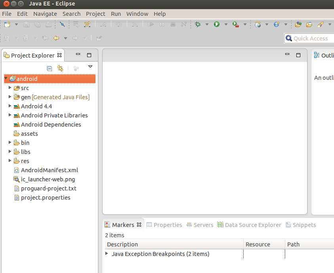Open Project Explorer View Menu triangle
This screenshot has height=273, width=334.
coord(90,67)
